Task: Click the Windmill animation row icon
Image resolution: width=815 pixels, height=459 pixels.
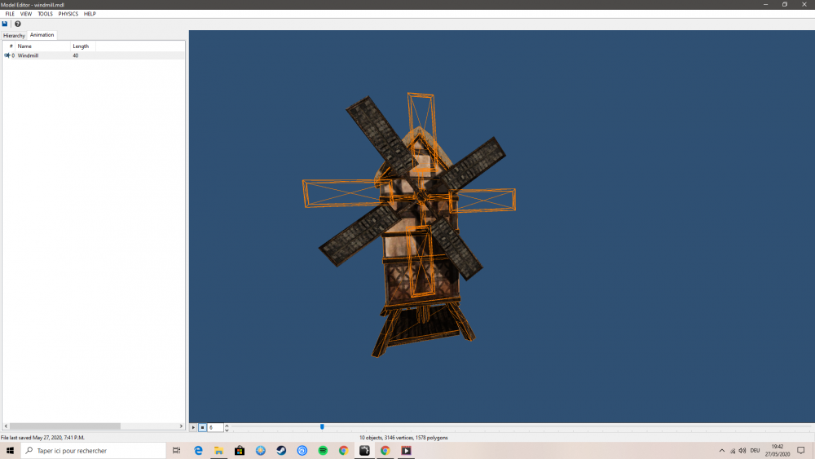Action: [7, 55]
